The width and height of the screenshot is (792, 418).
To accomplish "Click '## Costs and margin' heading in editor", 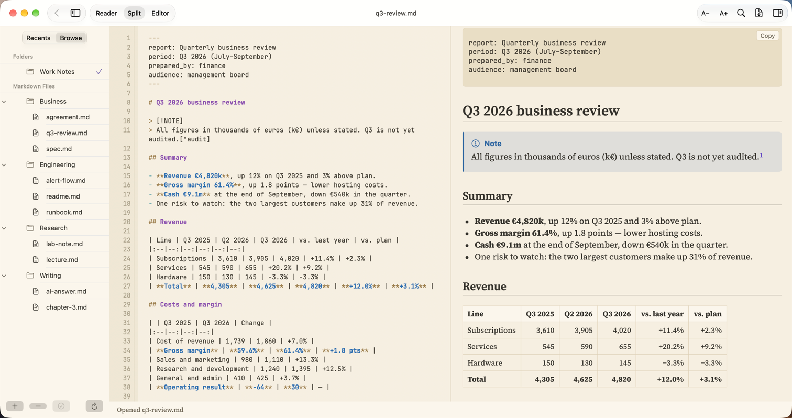I will tap(185, 304).
